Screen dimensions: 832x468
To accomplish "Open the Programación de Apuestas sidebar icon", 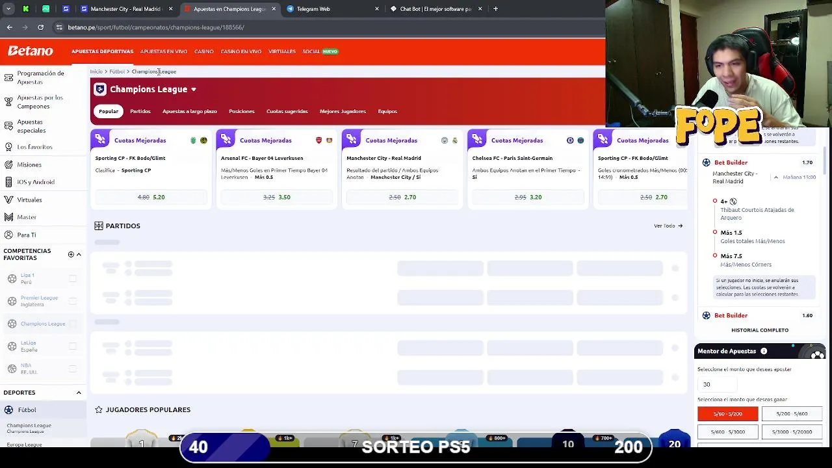I will pos(8,77).
